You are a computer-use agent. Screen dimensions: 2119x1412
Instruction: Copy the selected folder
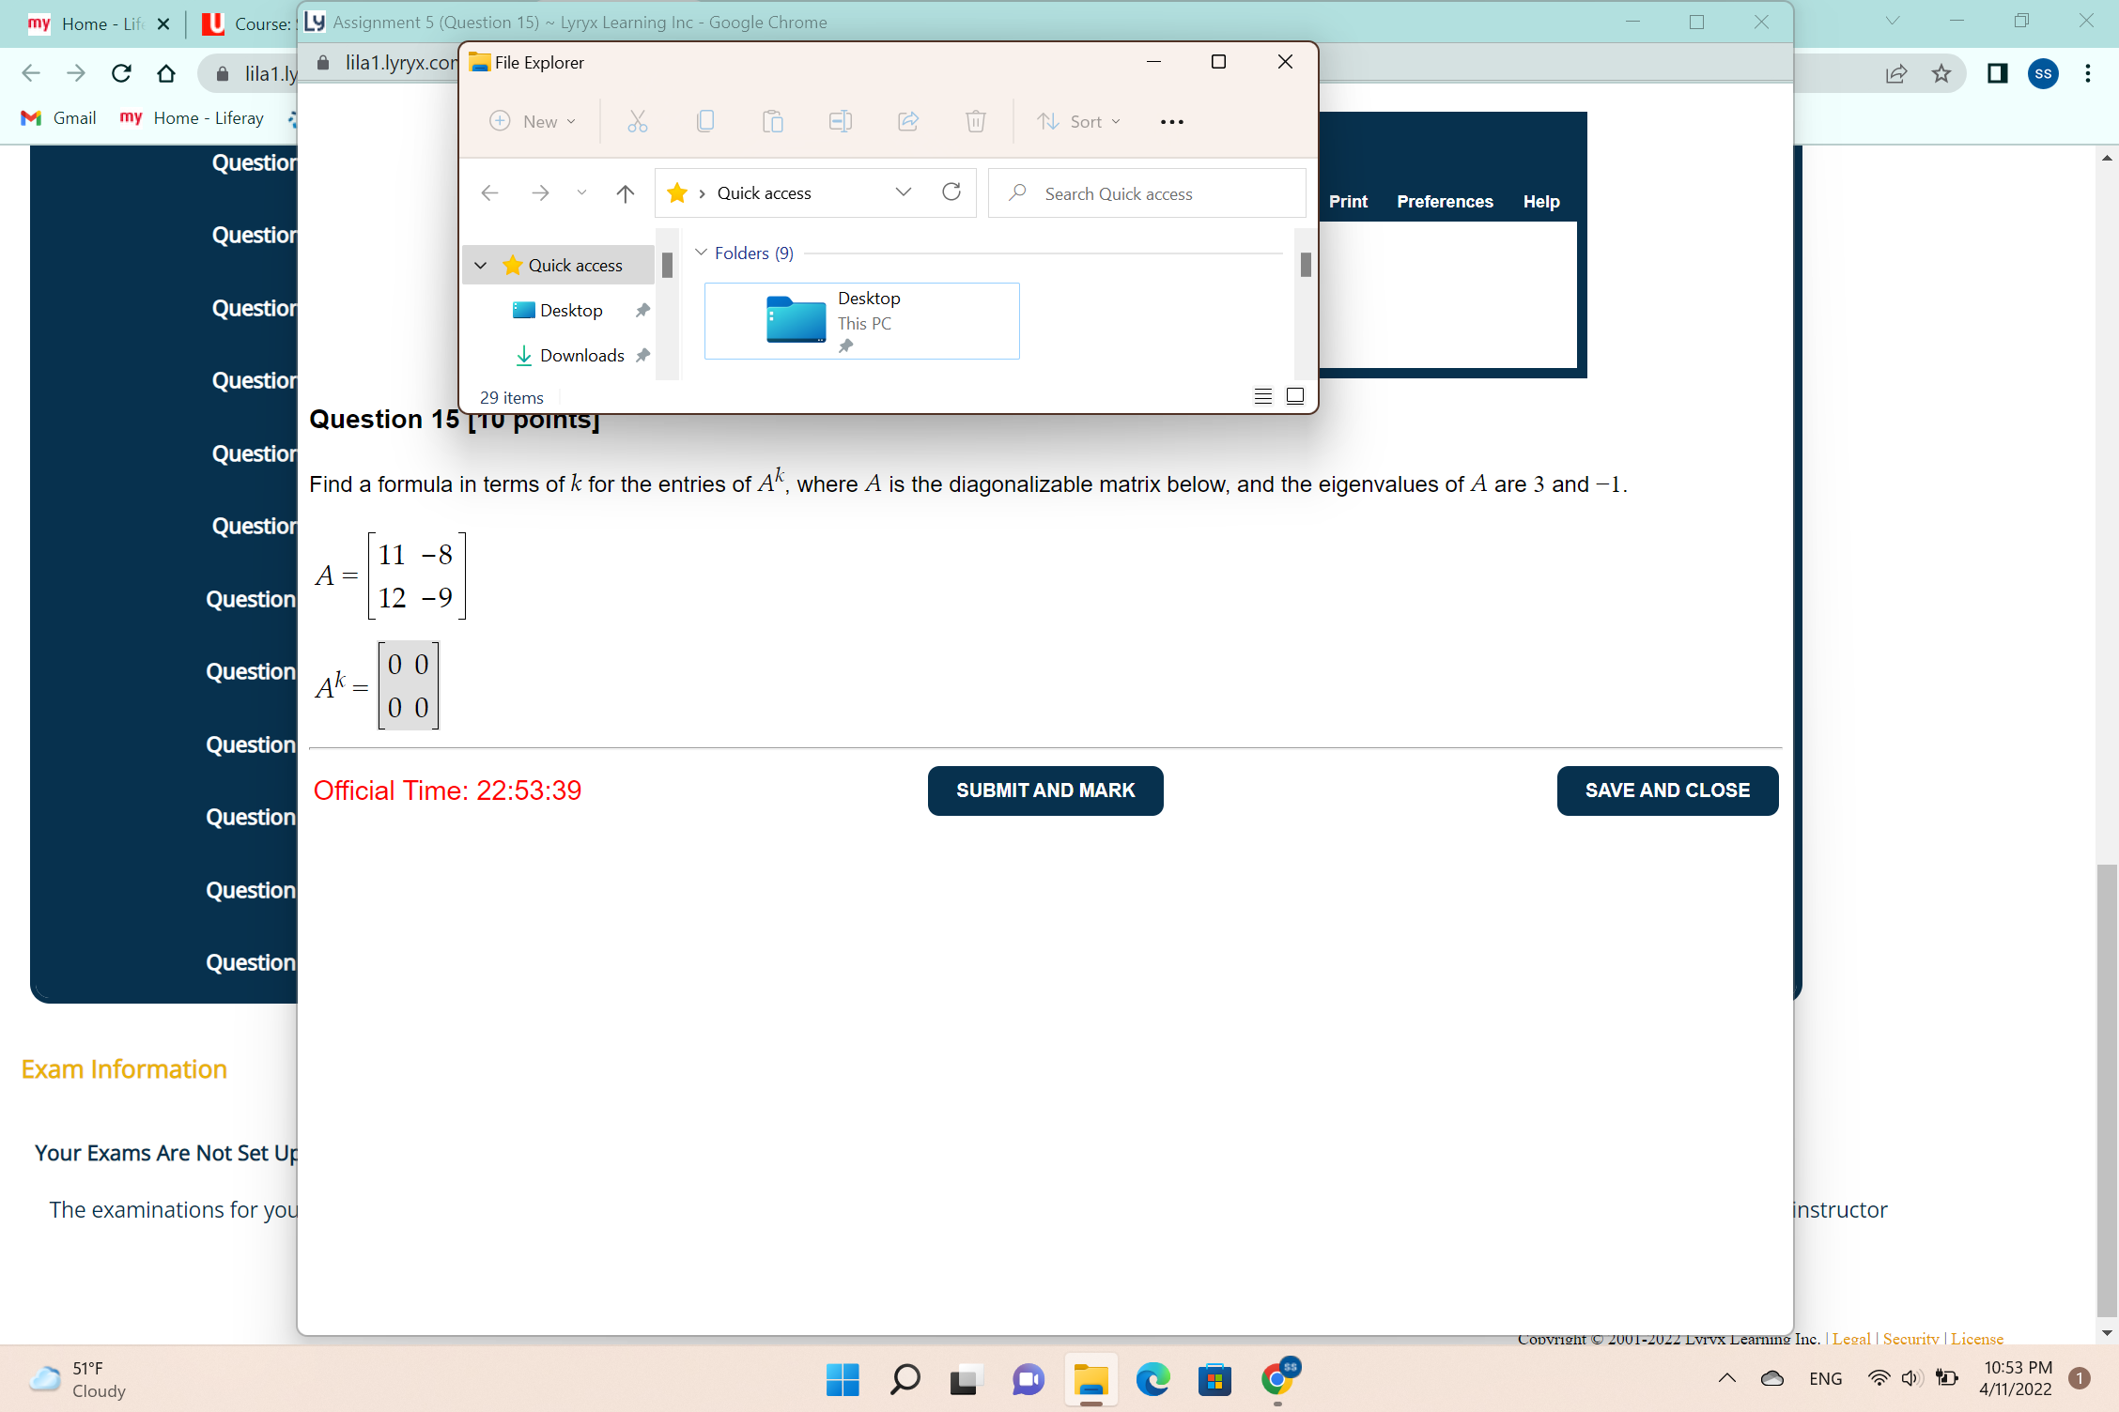click(705, 121)
